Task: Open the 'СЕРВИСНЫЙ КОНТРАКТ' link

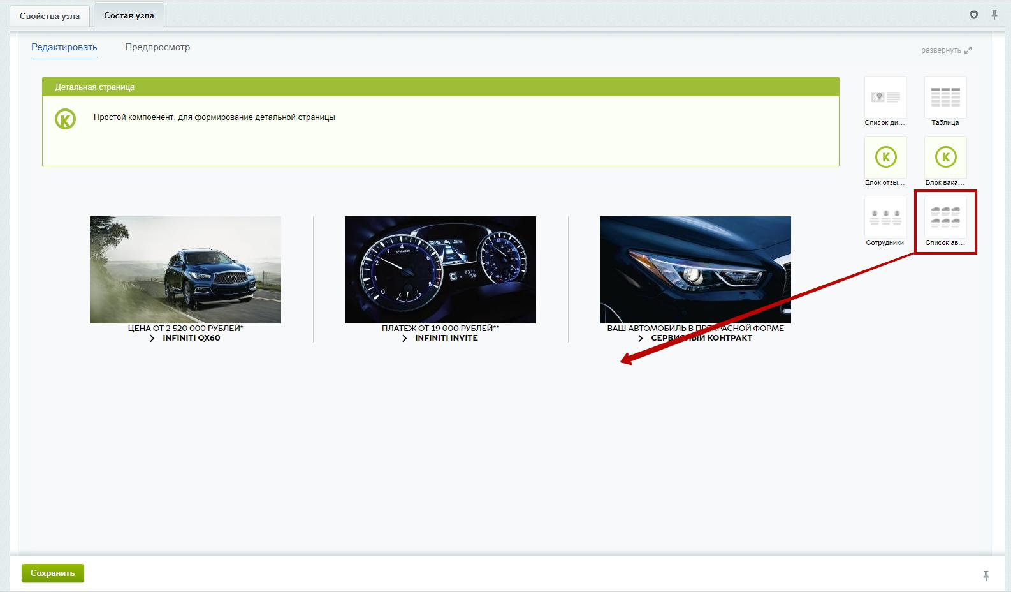Action: [x=701, y=338]
